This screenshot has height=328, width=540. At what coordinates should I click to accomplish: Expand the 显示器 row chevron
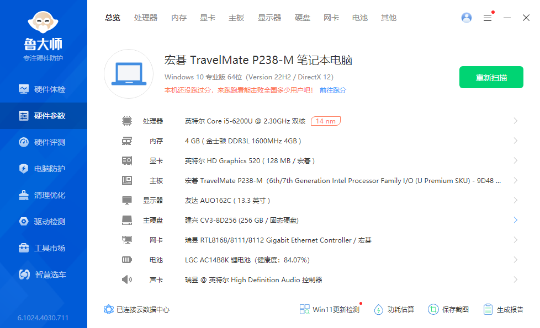pyautogui.click(x=516, y=200)
